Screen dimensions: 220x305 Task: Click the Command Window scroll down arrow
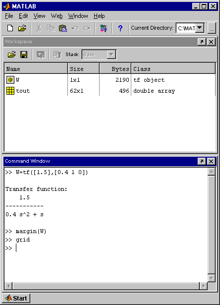click(x=211, y=278)
